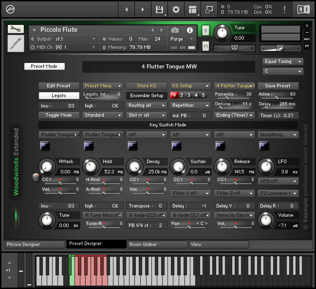Open the Routing off dropdown
316x289 pixels.
pyautogui.click(x=147, y=105)
